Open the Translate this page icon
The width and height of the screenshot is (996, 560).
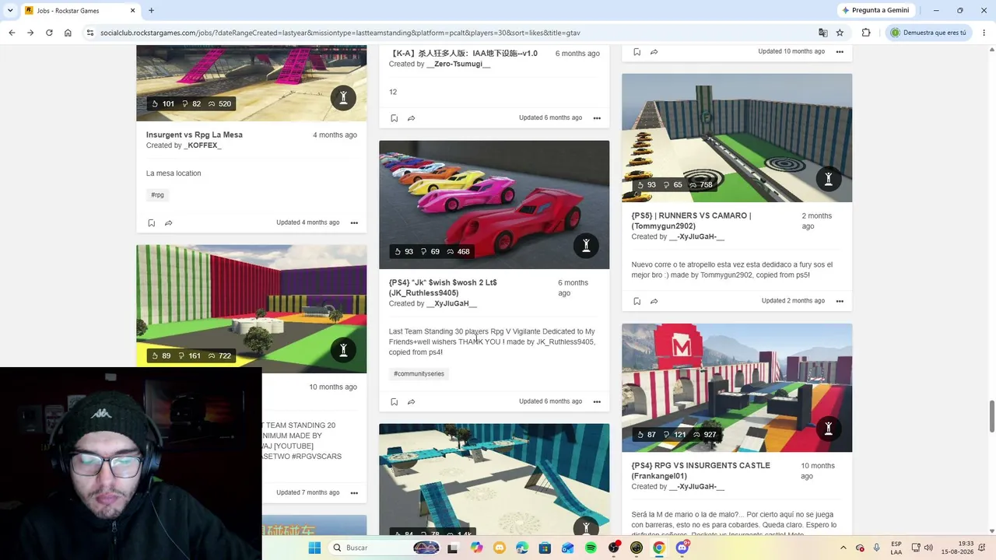(x=822, y=33)
